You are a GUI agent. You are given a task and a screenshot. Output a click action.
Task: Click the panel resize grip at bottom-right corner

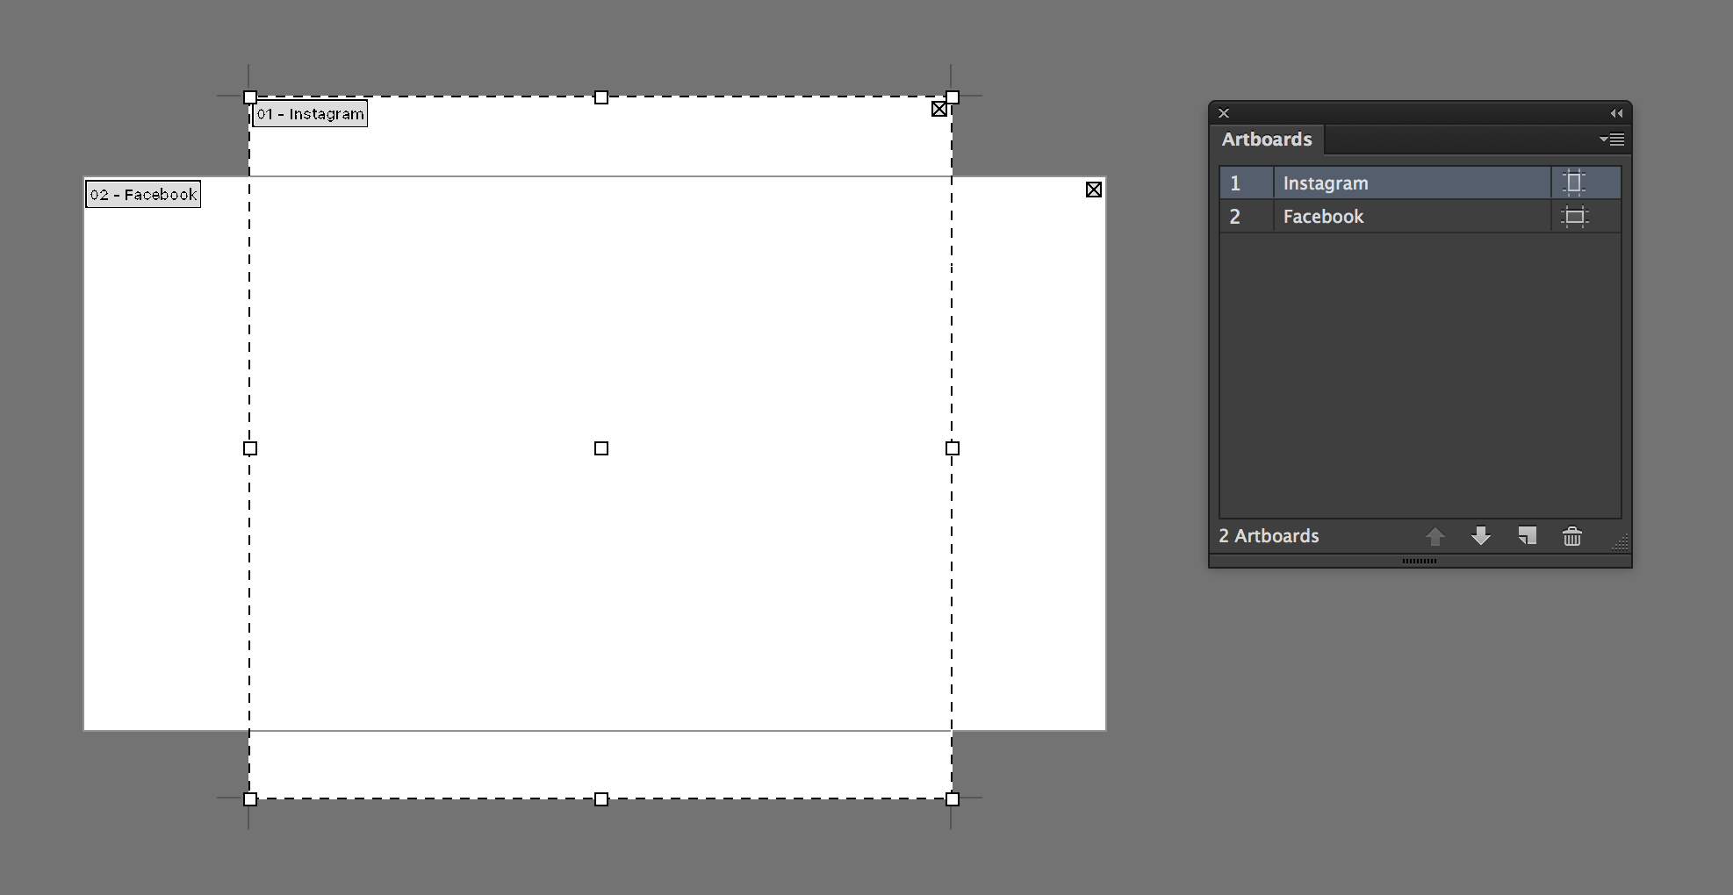tap(1621, 543)
